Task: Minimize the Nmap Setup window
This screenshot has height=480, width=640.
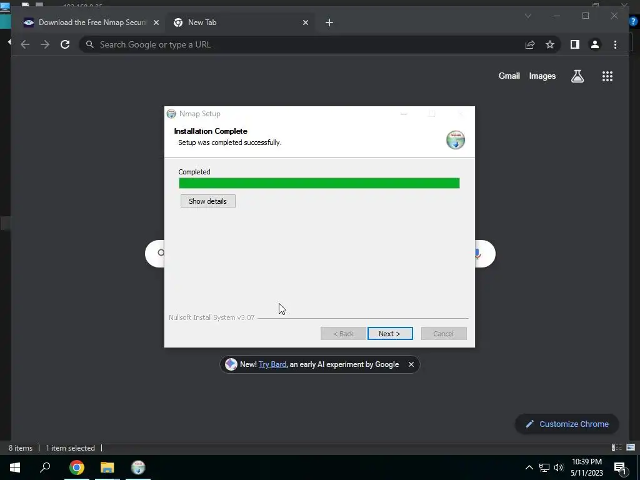Action: pyautogui.click(x=404, y=114)
